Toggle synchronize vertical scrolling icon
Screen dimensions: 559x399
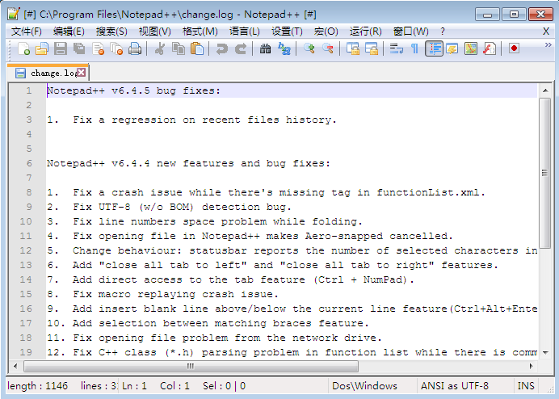pyautogui.click(x=353, y=48)
